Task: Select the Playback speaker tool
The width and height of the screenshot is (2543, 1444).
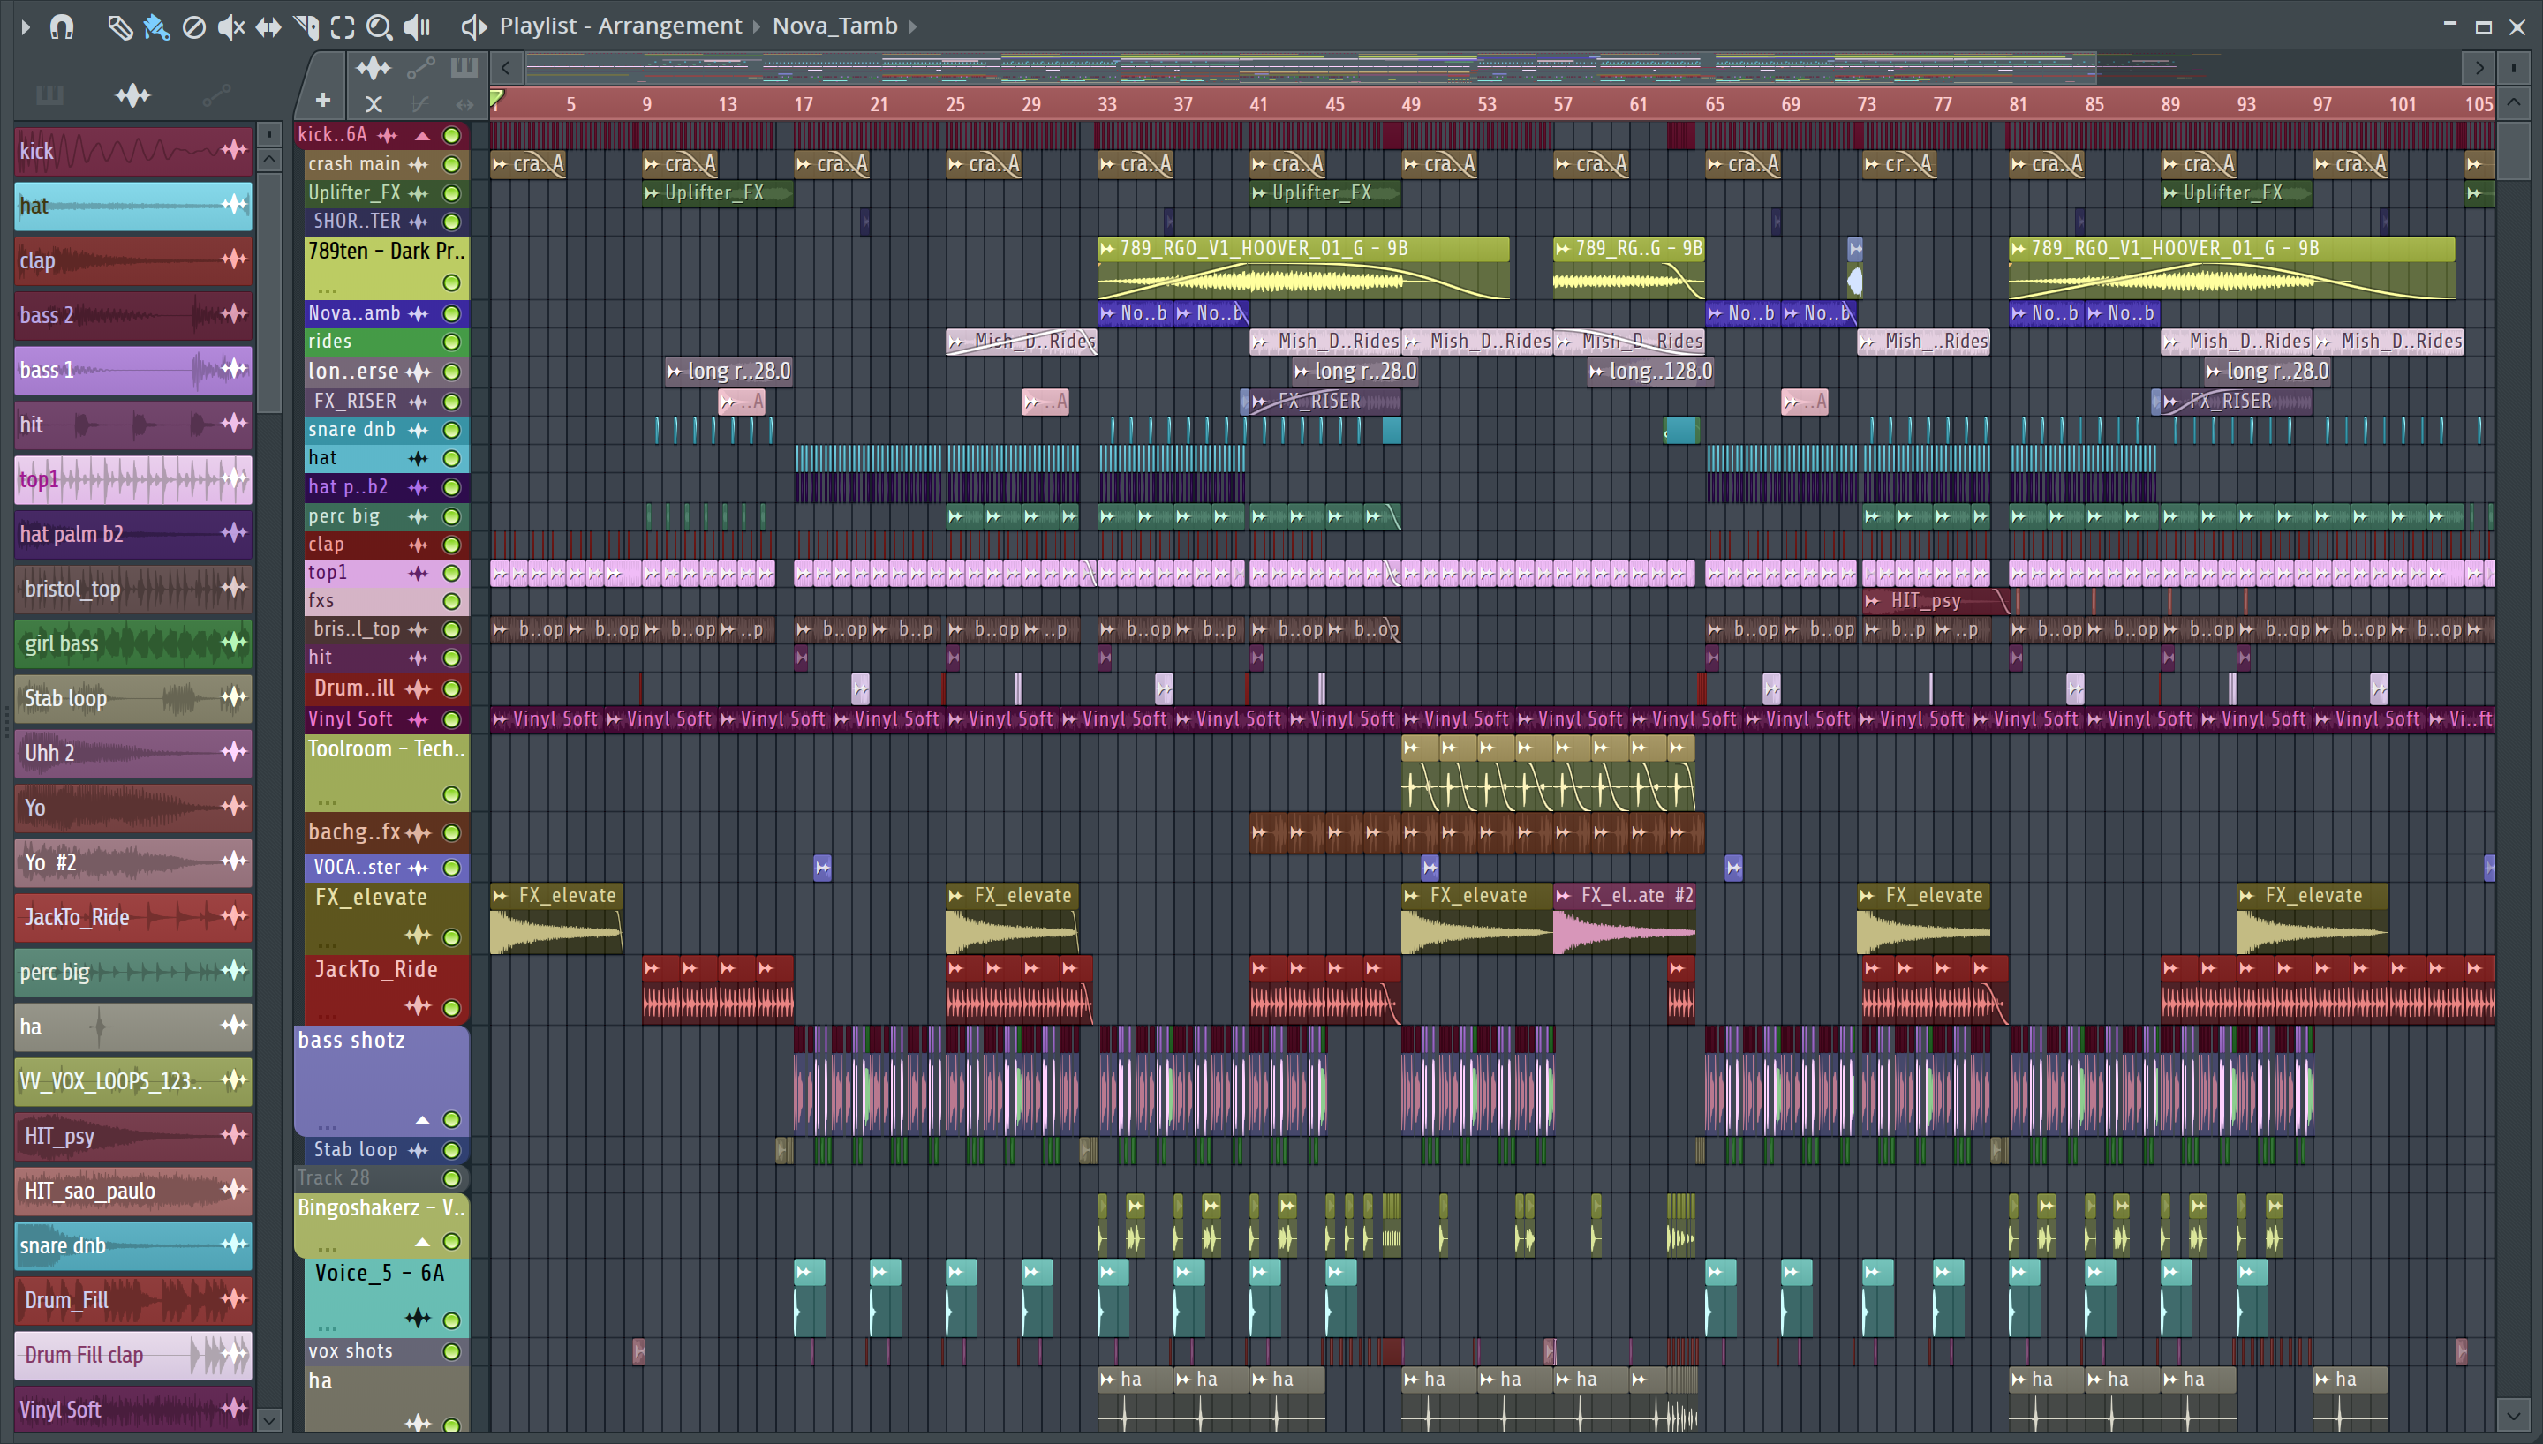Action: tap(417, 26)
